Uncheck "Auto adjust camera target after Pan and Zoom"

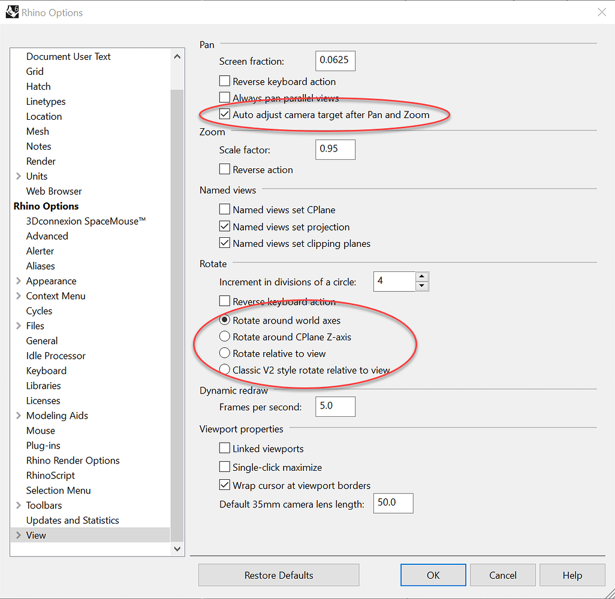click(x=225, y=114)
